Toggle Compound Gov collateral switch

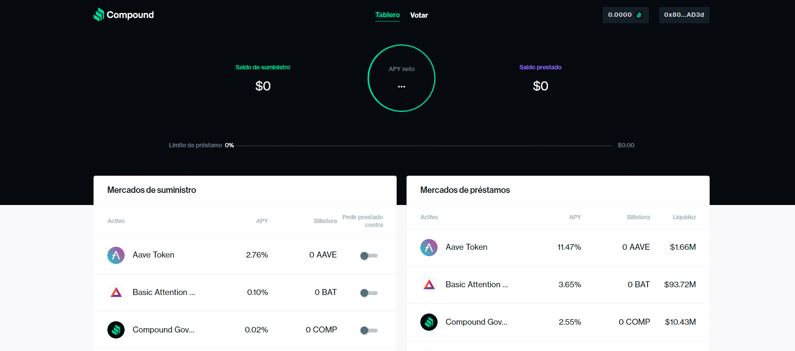(369, 330)
